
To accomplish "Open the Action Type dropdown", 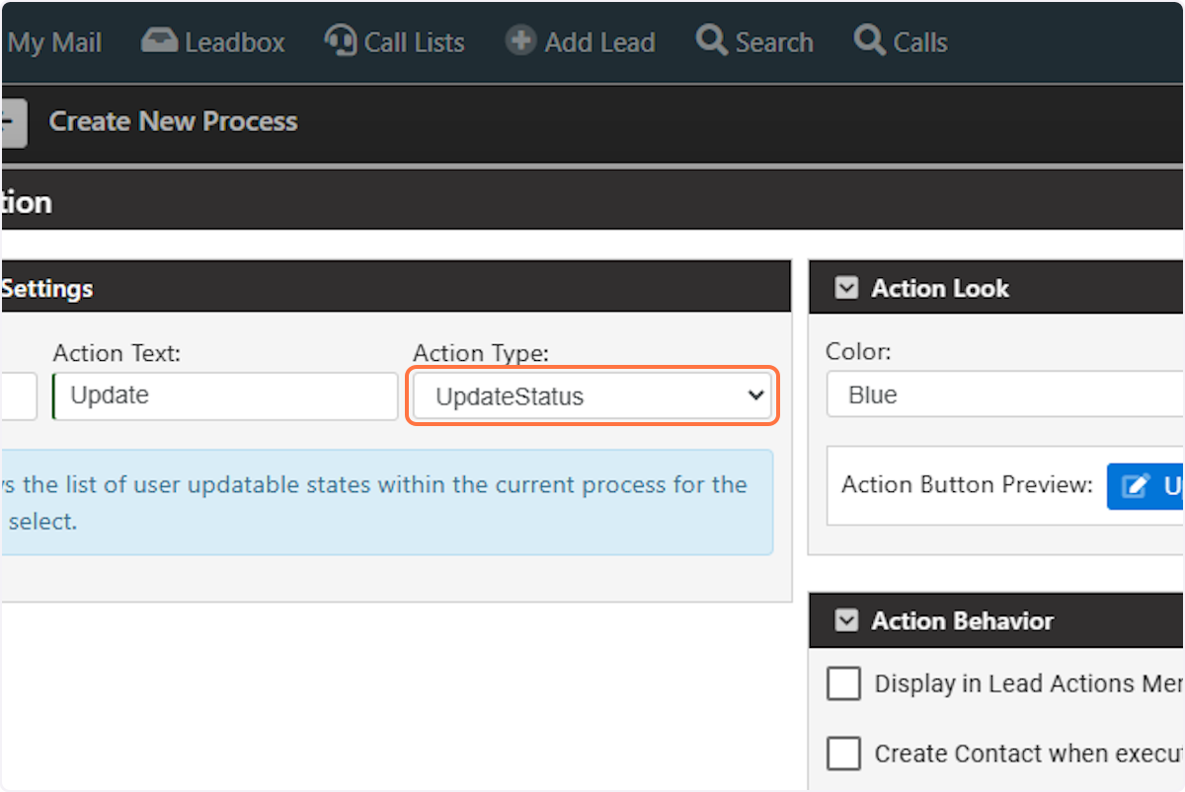I will 592,396.
